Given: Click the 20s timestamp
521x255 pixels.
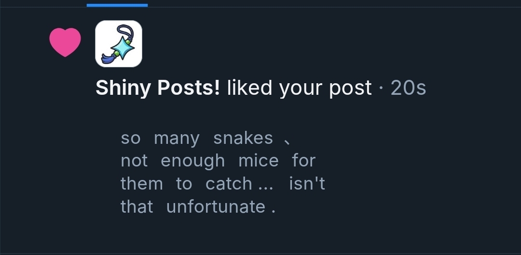Looking at the screenshot, I should 408,88.
